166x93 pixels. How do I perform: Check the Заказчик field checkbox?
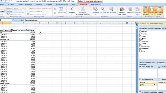pyautogui.click(x=140, y=41)
